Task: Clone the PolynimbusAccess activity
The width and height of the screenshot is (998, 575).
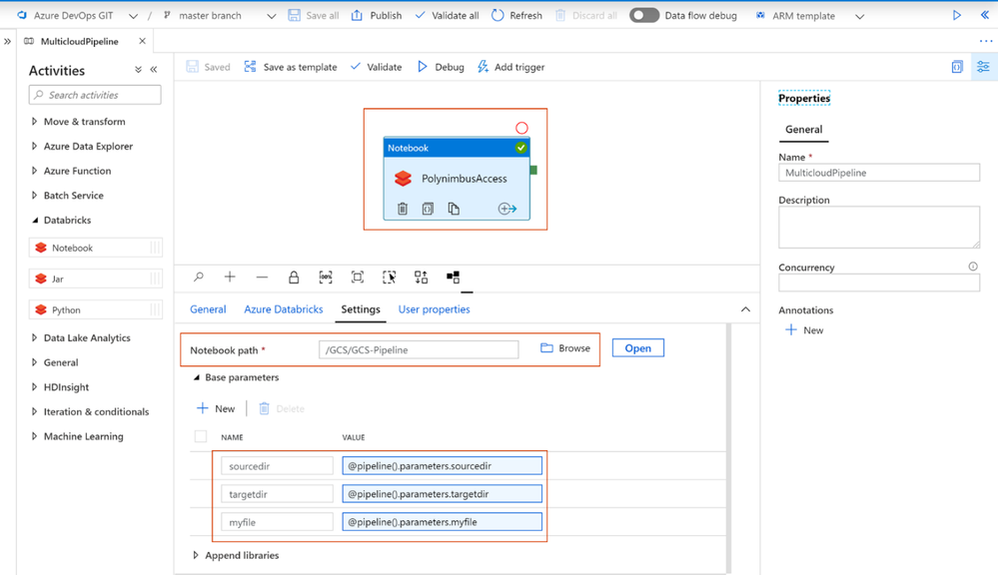Action: tap(454, 209)
